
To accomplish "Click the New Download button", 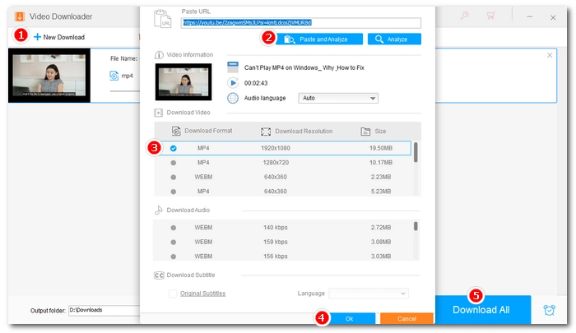I will (x=58, y=37).
